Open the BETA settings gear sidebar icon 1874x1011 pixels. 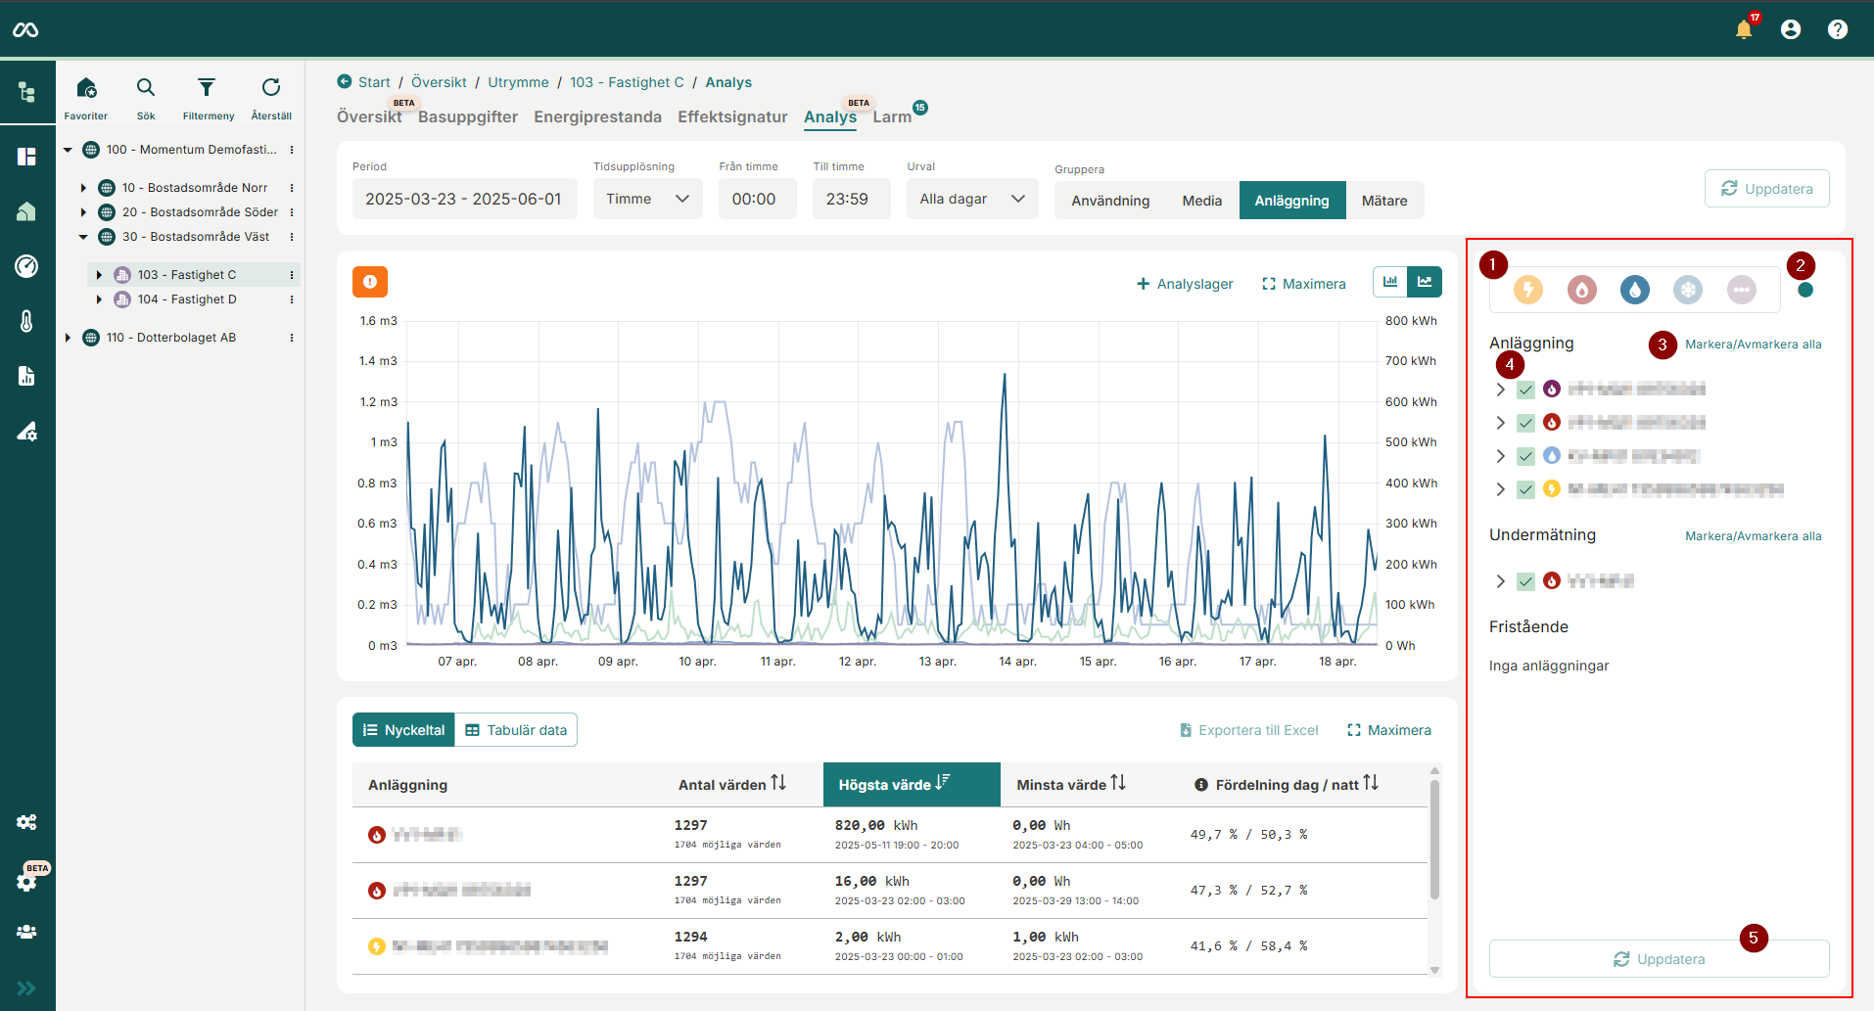click(26, 881)
